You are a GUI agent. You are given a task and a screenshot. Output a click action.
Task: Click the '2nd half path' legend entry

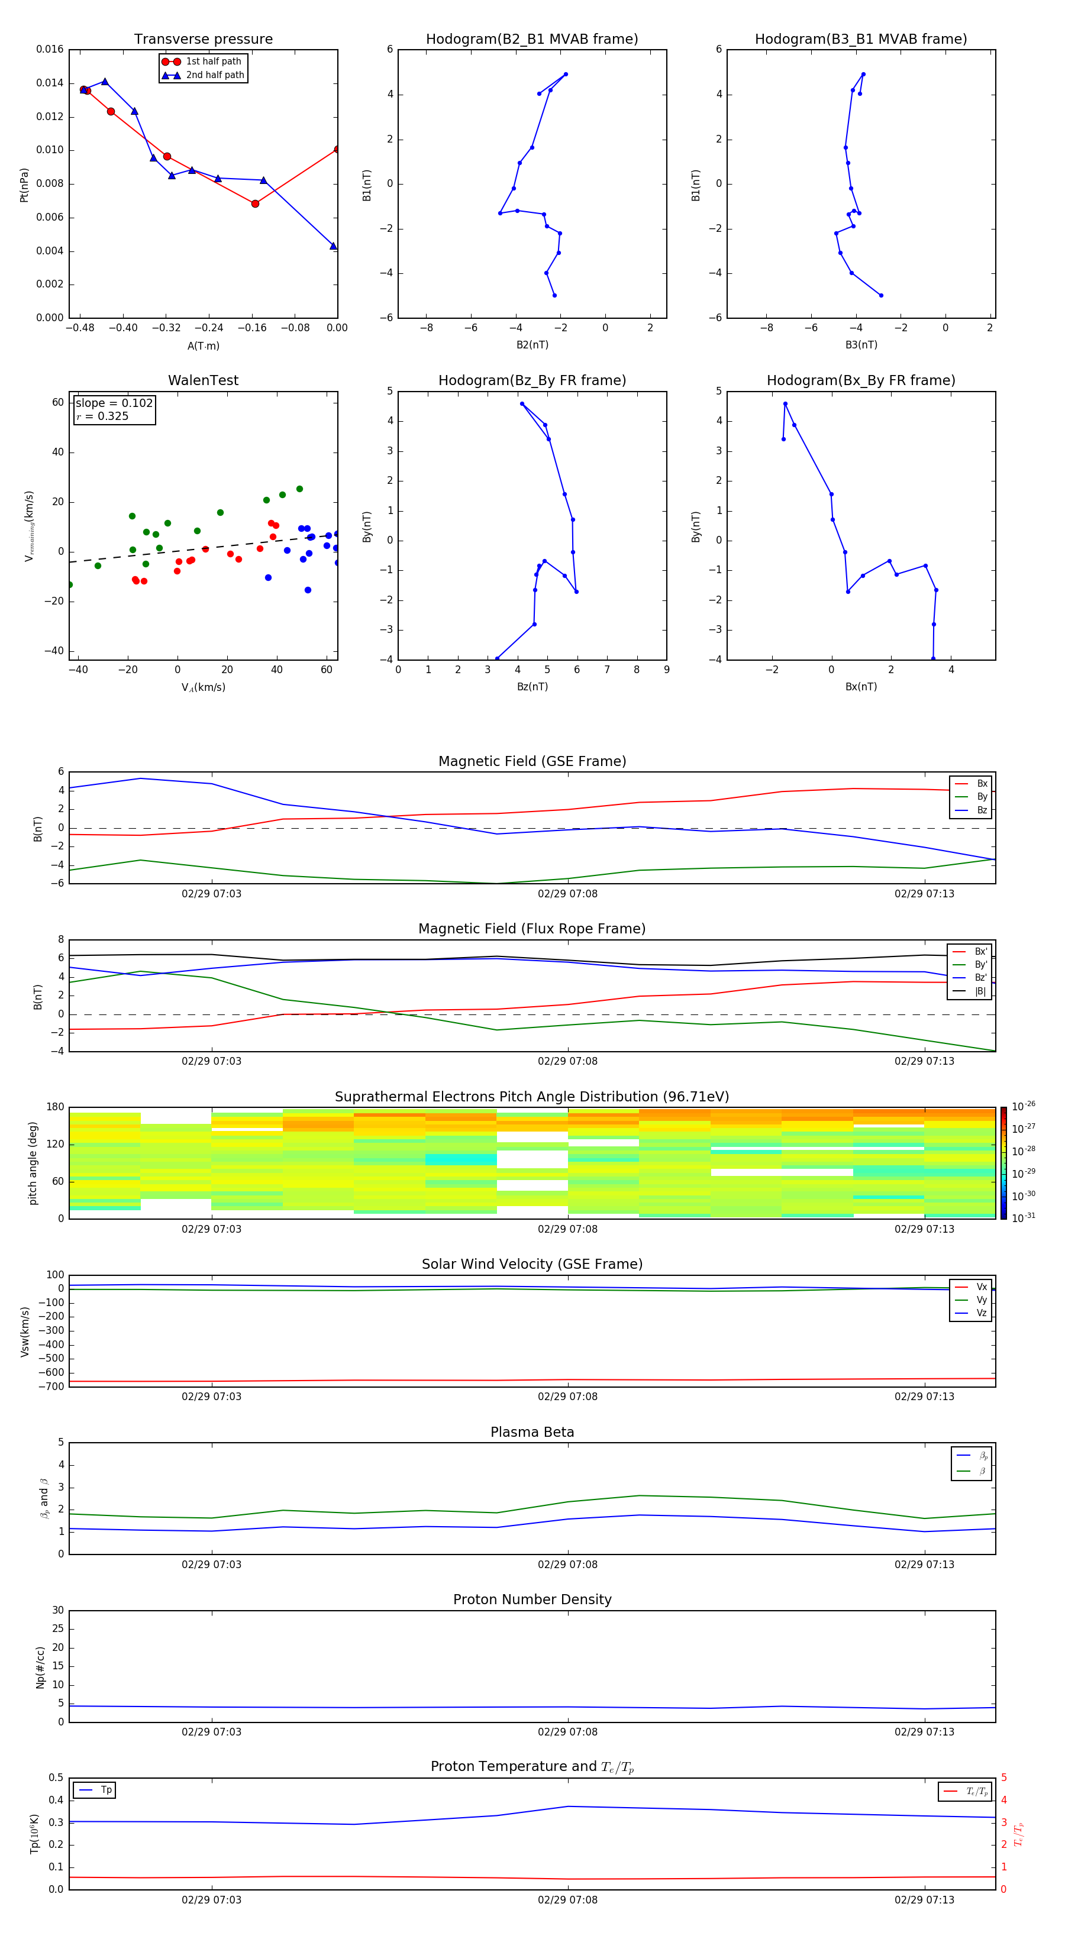coord(203,75)
